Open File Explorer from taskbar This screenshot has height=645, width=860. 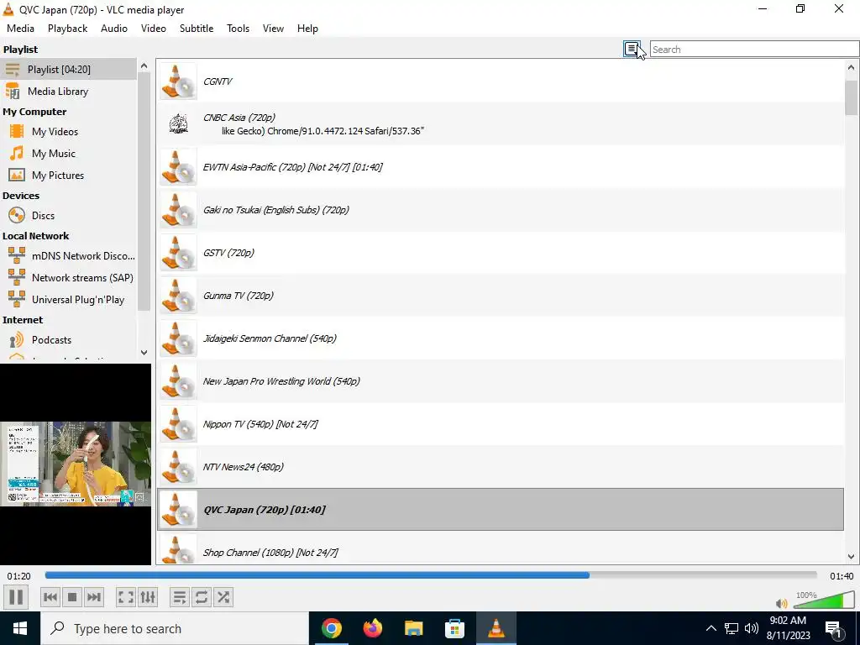pyautogui.click(x=414, y=628)
